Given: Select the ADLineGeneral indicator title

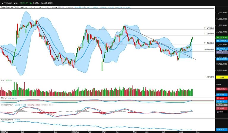Looking at the screenshot, I should [7, 120].
